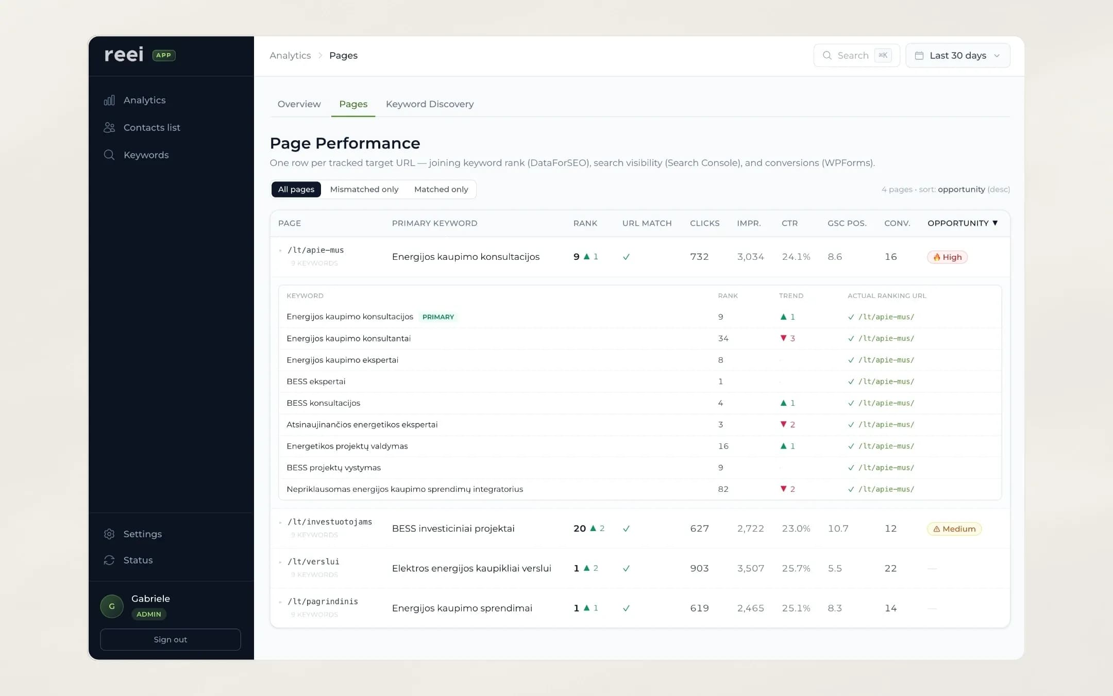Sort by the Opportunity column header
The image size is (1113, 696).
(x=963, y=223)
